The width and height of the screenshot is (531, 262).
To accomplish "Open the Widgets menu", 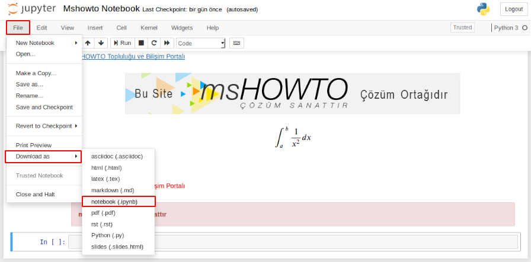I will (182, 28).
